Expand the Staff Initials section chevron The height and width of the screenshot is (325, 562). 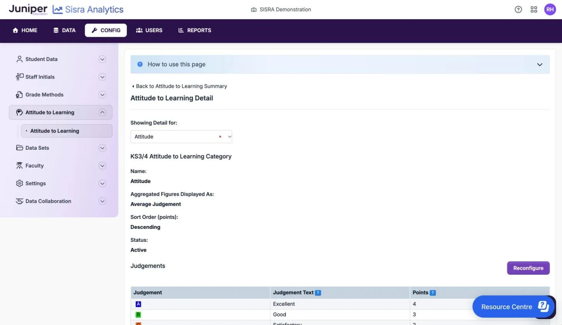pos(102,77)
